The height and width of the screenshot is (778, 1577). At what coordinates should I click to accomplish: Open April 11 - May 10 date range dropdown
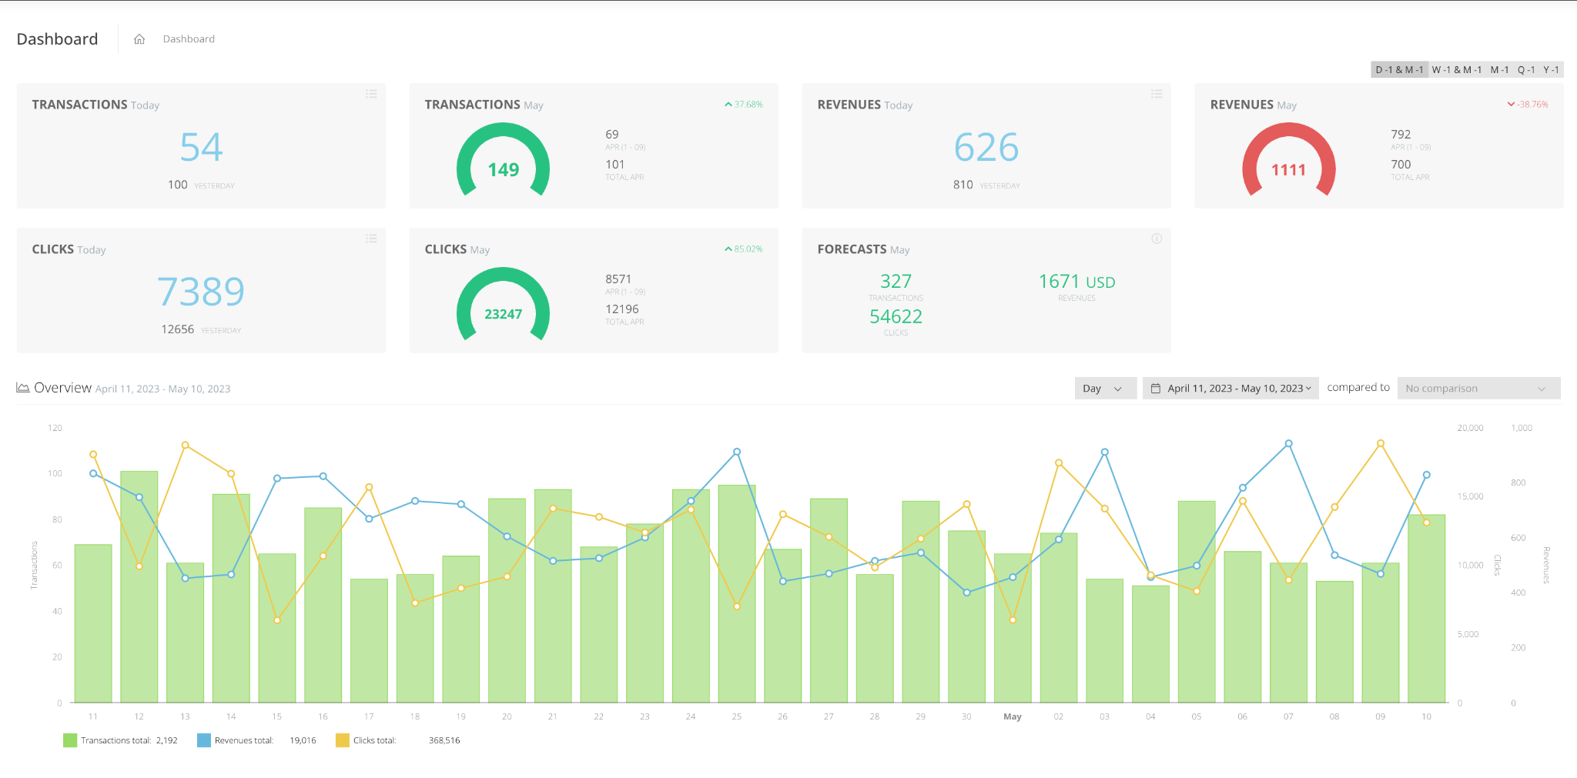[1230, 389]
